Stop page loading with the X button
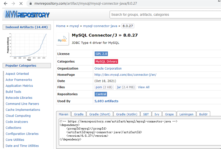This screenshot has width=221, height=149. [21, 4]
